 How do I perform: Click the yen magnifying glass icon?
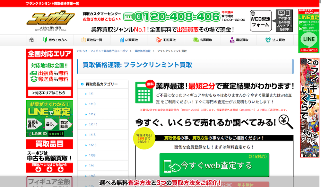[x=286, y=122]
